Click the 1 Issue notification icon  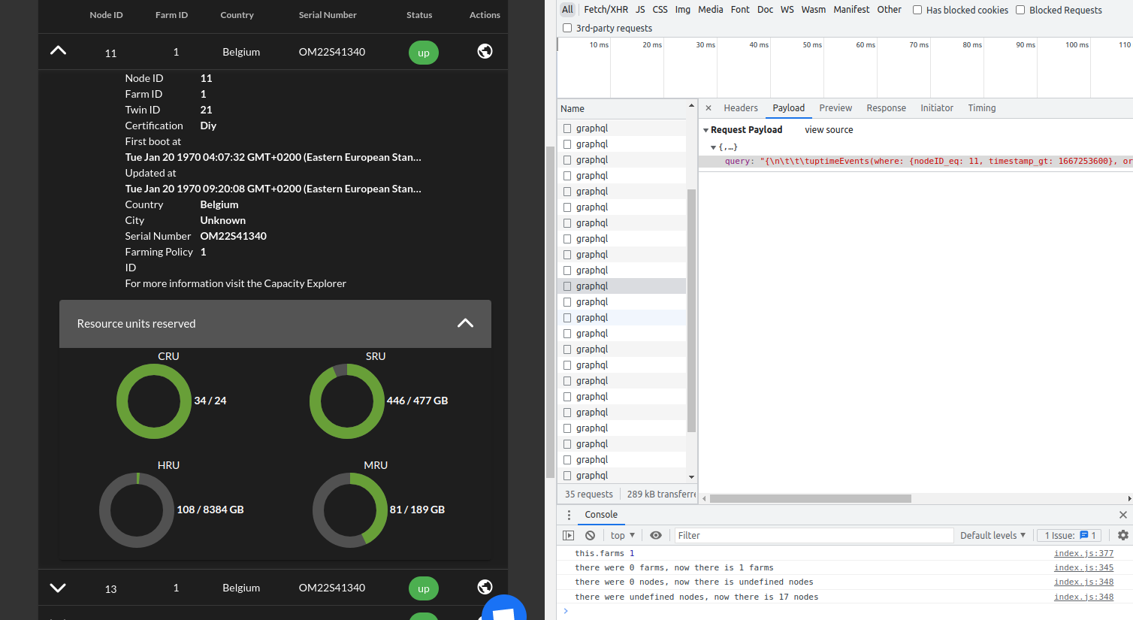1068,534
